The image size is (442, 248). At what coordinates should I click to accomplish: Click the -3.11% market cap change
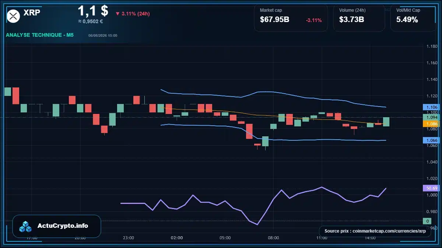[314, 20]
